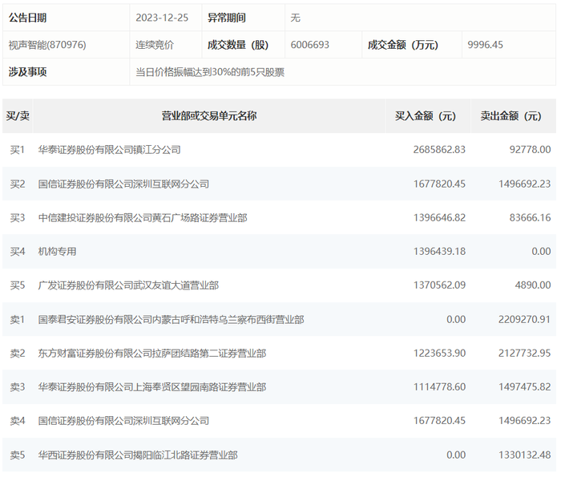Click the 涉及事项 label
Image resolution: width=561 pixels, height=477 pixels.
(x=27, y=72)
